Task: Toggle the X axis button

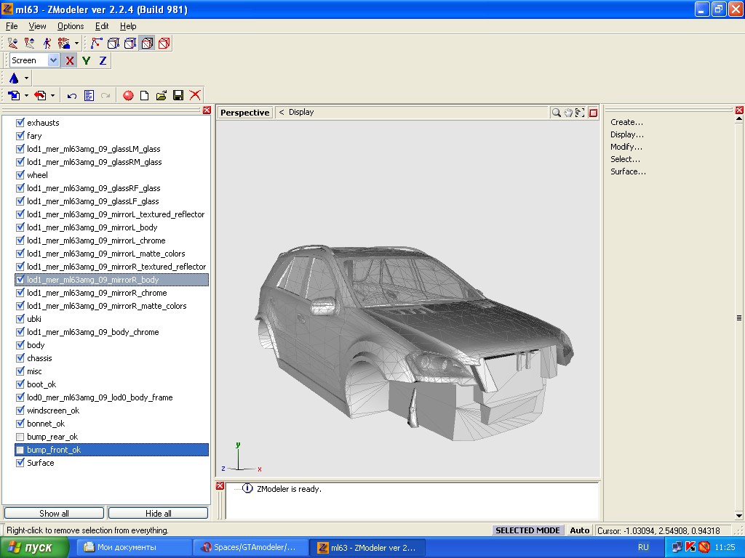Action: click(x=70, y=61)
